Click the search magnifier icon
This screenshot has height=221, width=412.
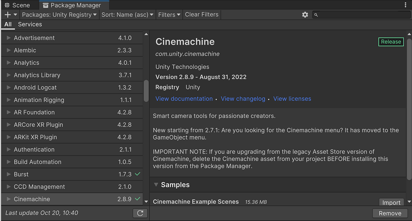coord(317,14)
